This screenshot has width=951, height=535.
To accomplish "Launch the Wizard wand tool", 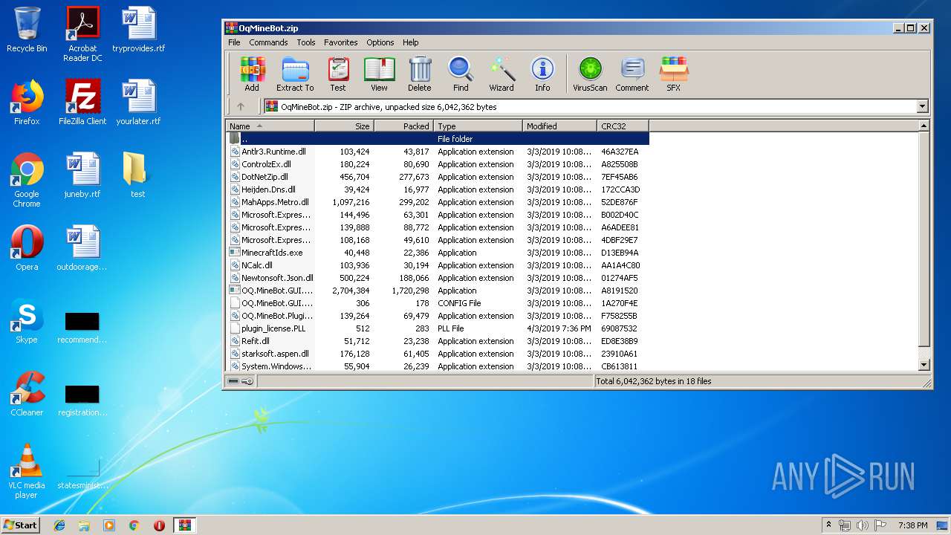I will coord(502,74).
